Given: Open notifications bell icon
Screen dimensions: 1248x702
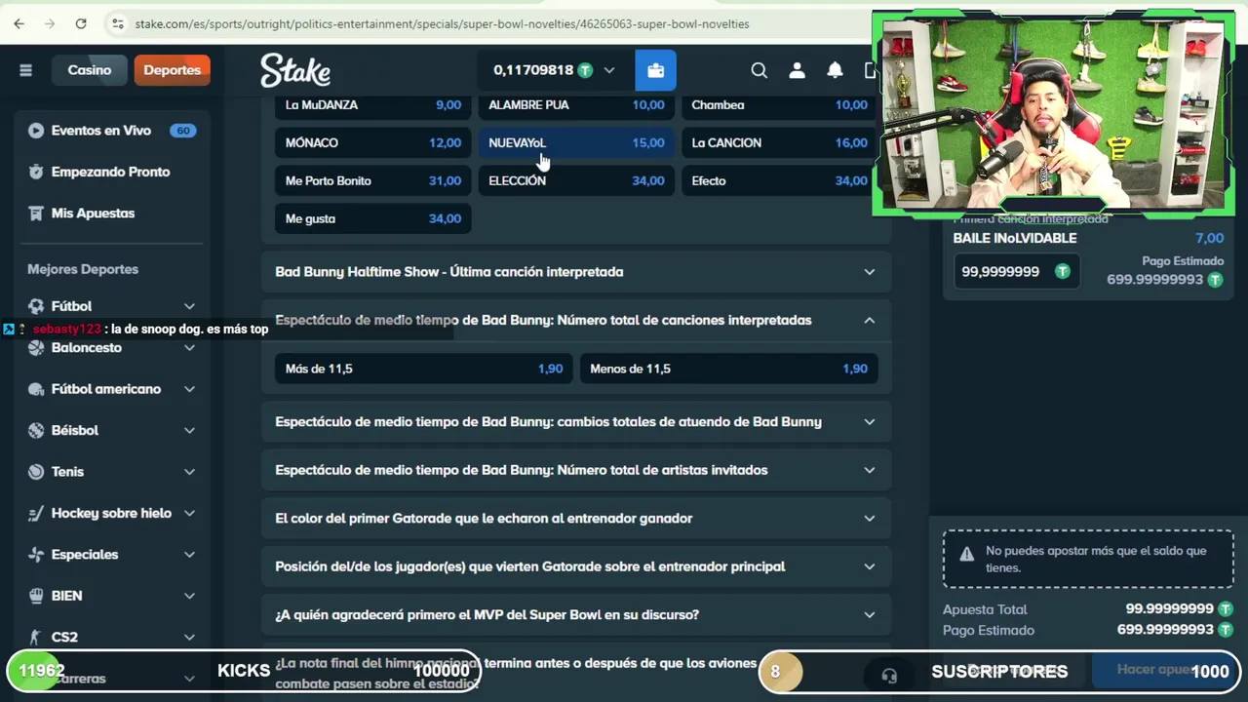Looking at the screenshot, I should 835,70.
